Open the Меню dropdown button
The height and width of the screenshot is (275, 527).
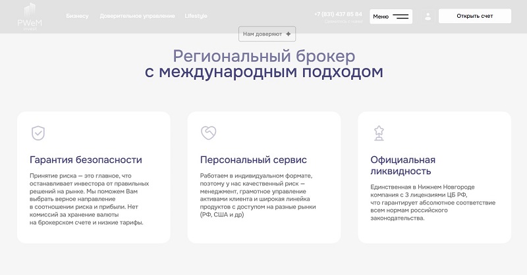(x=391, y=16)
